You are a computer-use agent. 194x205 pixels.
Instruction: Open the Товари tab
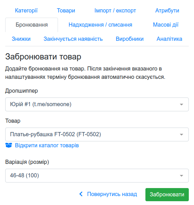[66, 11]
